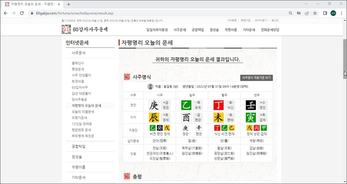The height and width of the screenshot is (184, 347).
Task: Click the red seal icon beside 사주명식
Action: click(x=127, y=77)
